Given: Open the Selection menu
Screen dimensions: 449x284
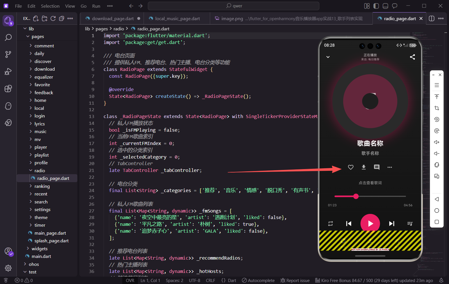Looking at the screenshot, I should (x=50, y=6).
